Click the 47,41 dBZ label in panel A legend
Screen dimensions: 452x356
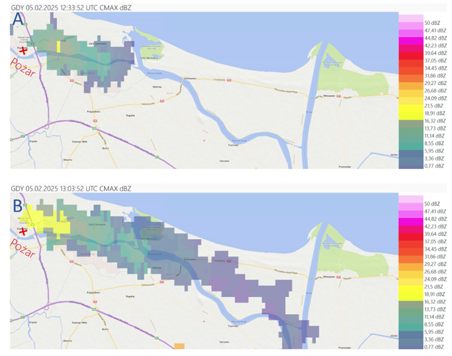click(435, 30)
